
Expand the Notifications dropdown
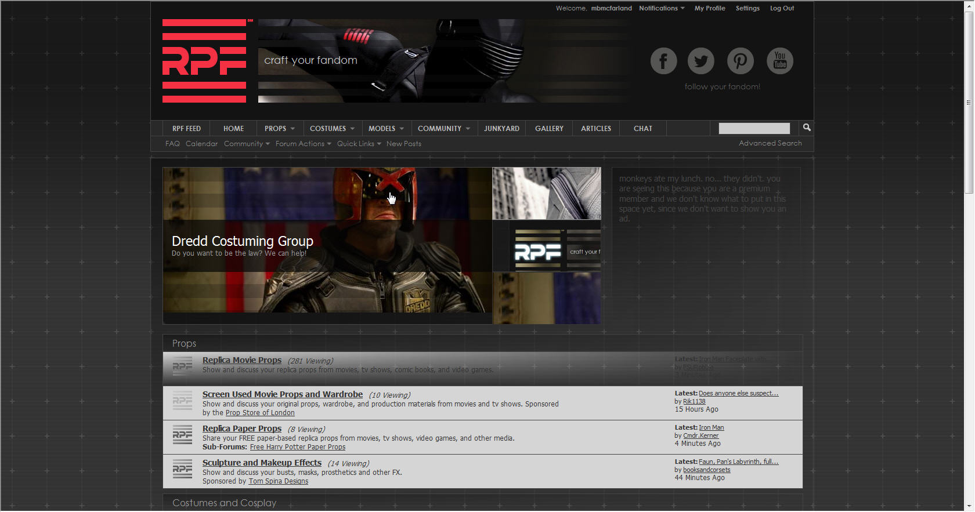(662, 8)
